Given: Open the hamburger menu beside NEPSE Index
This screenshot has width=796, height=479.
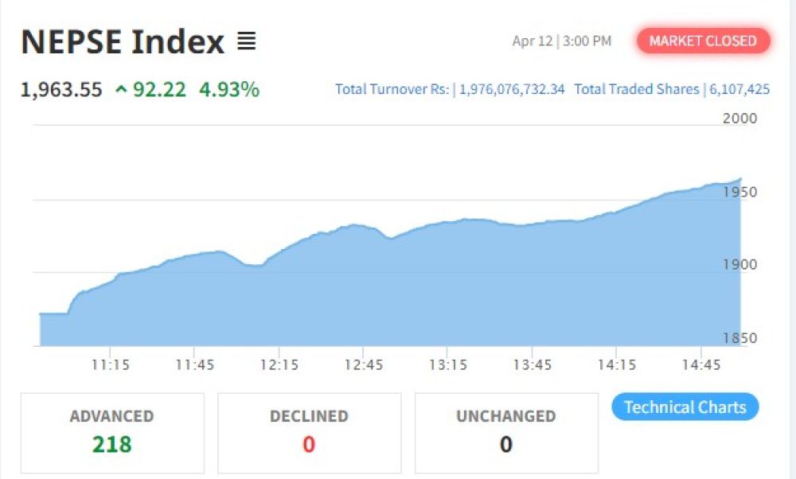Looking at the screenshot, I should pyautogui.click(x=247, y=41).
